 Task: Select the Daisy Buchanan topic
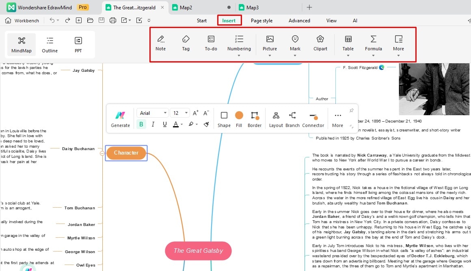78,148
